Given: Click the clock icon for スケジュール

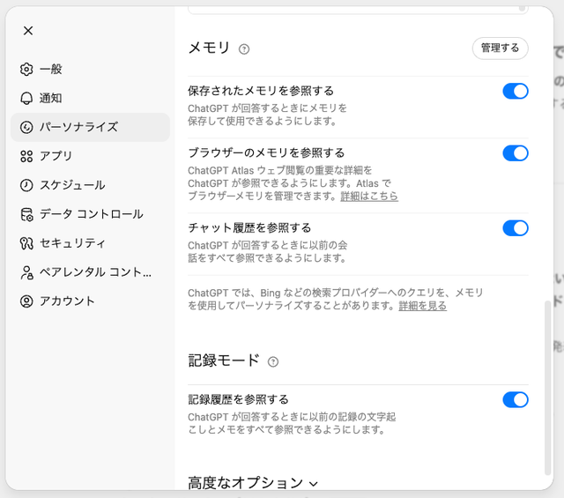Looking at the screenshot, I should (26, 185).
